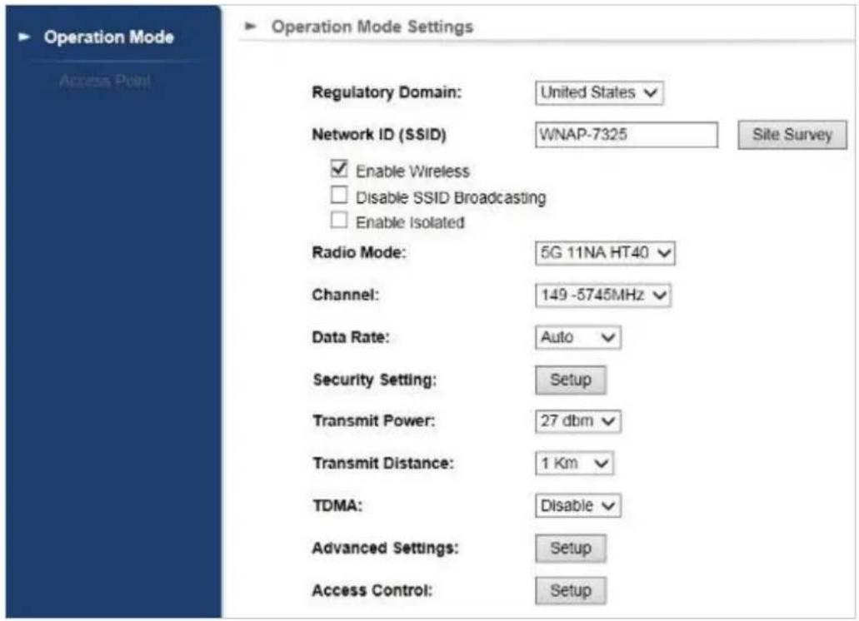This screenshot has height=621, width=859.
Task: Open the Regulatory Domain dropdown
Action: 599,92
